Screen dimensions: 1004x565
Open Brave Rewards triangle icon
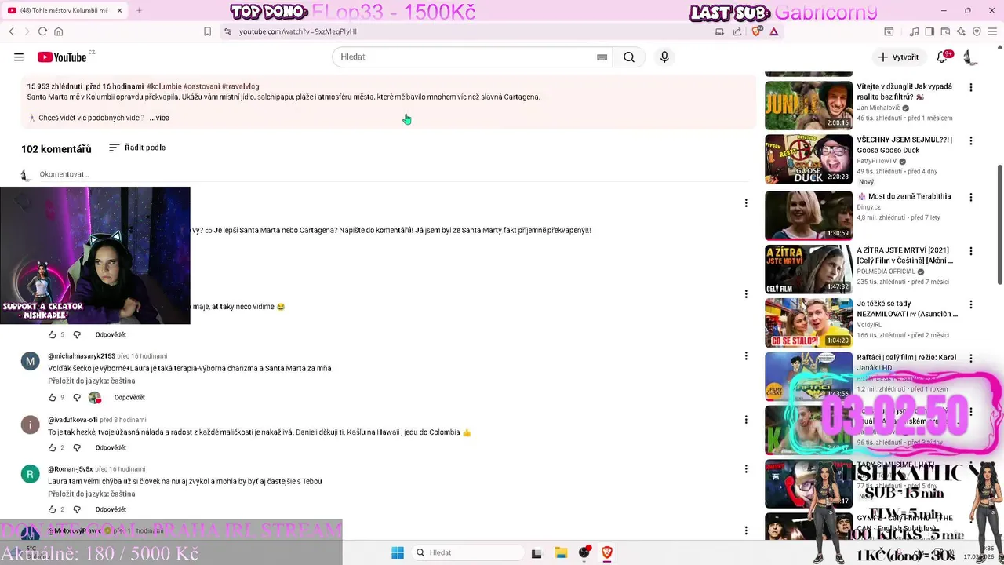point(773,31)
